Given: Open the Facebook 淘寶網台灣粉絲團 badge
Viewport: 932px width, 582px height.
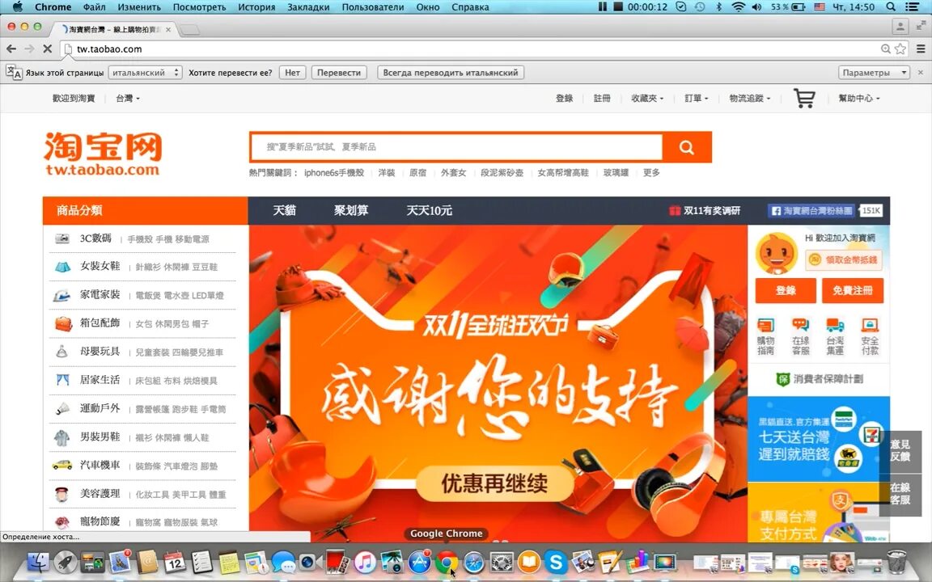Looking at the screenshot, I should 811,210.
